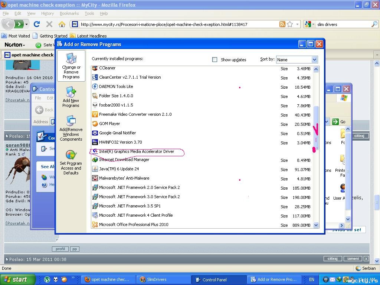Click the profil button on the forum post

(60, 249)
